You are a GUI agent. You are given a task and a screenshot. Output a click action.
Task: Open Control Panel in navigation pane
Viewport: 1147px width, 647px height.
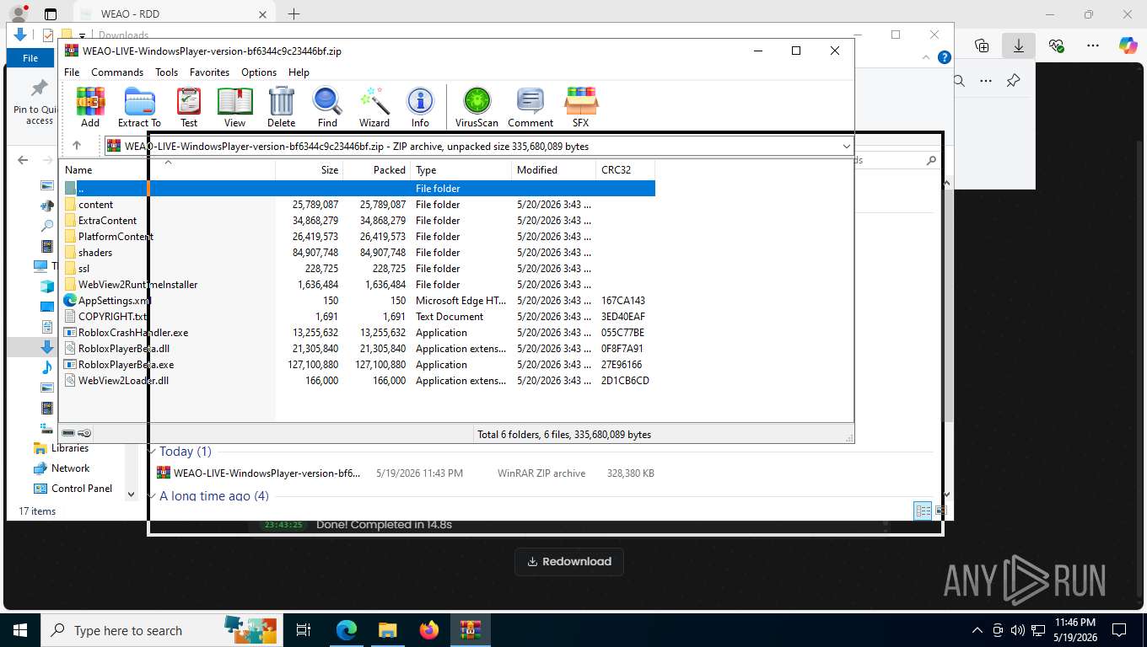(x=73, y=489)
